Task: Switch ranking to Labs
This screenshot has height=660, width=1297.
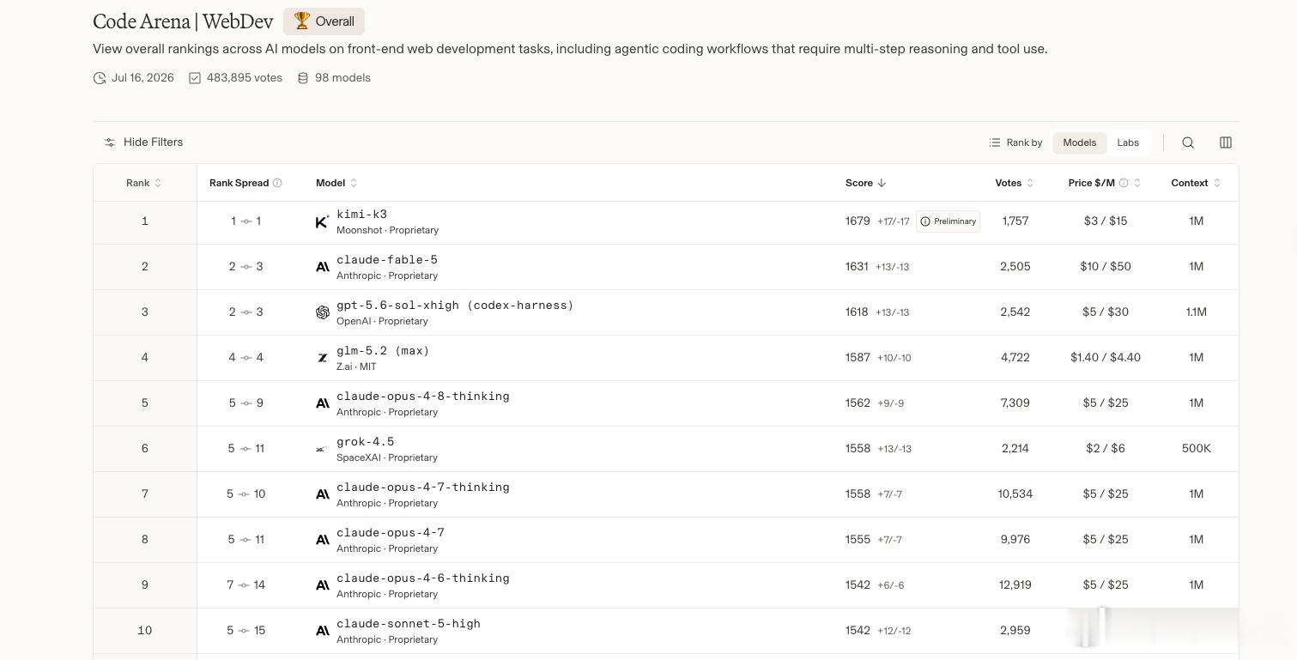Action: click(x=1128, y=142)
